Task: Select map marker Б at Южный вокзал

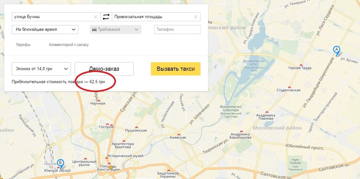Action: click(60, 164)
